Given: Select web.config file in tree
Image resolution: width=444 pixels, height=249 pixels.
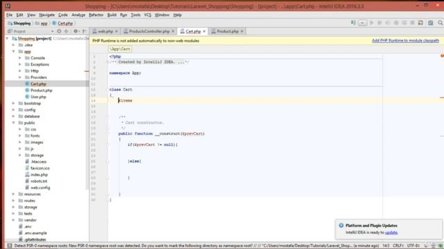Looking at the screenshot, I should point(40,187).
